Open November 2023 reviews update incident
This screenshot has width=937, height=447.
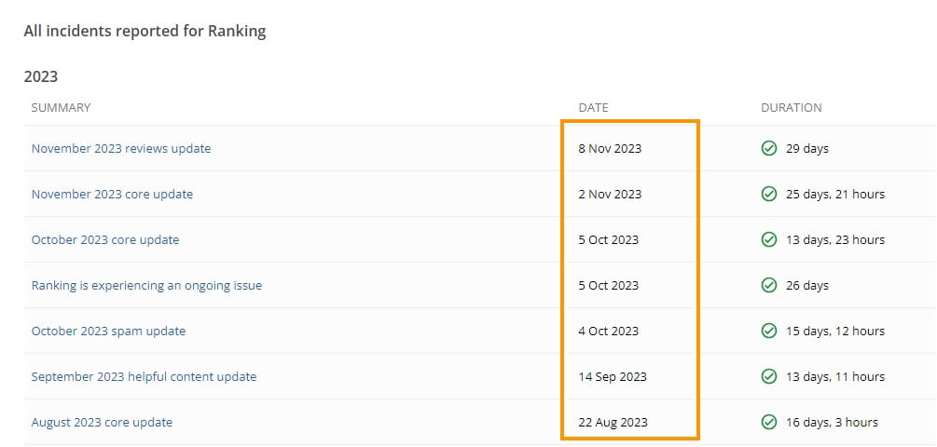click(120, 149)
